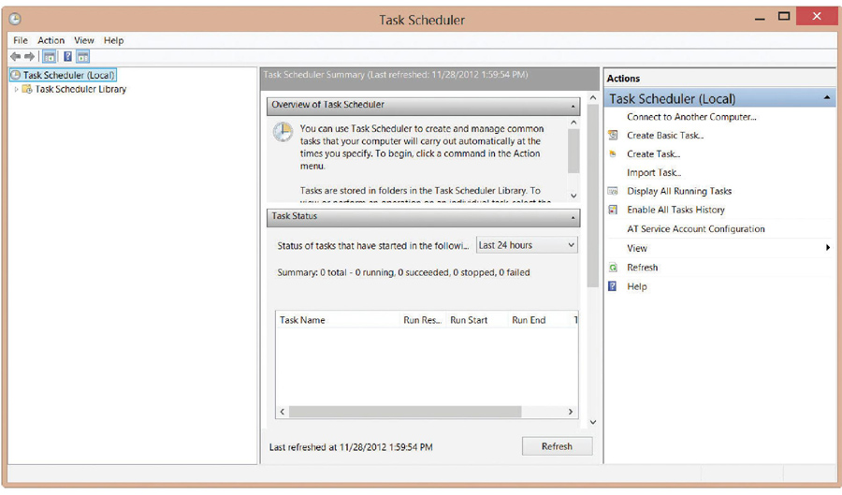Screen dimensions: 842x495
Task: Click the Back arrow toolbar icon
Action: pyautogui.click(x=16, y=56)
